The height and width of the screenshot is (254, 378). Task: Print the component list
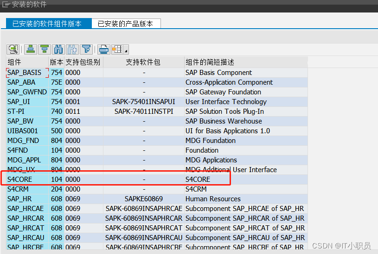click(104, 50)
